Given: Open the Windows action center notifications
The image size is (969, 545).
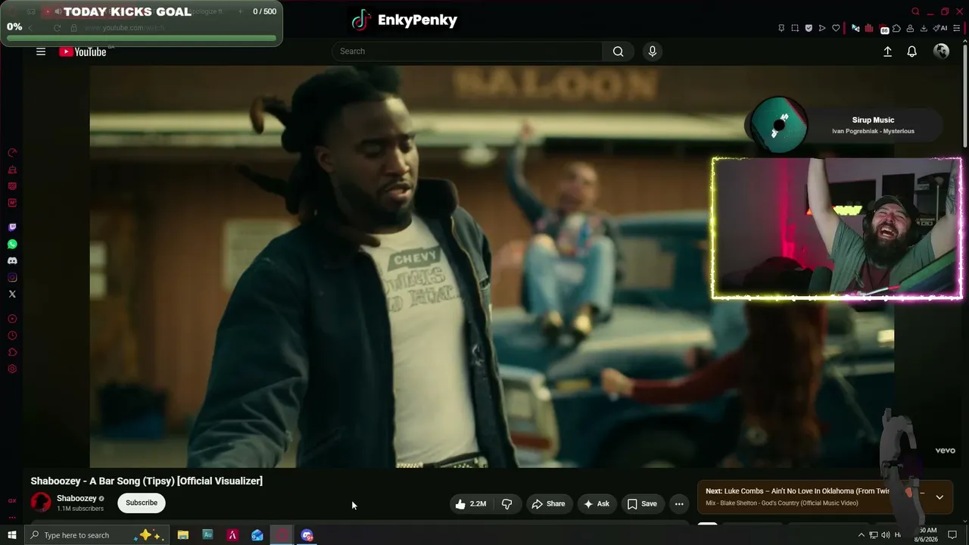Looking at the screenshot, I should point(952,535).
